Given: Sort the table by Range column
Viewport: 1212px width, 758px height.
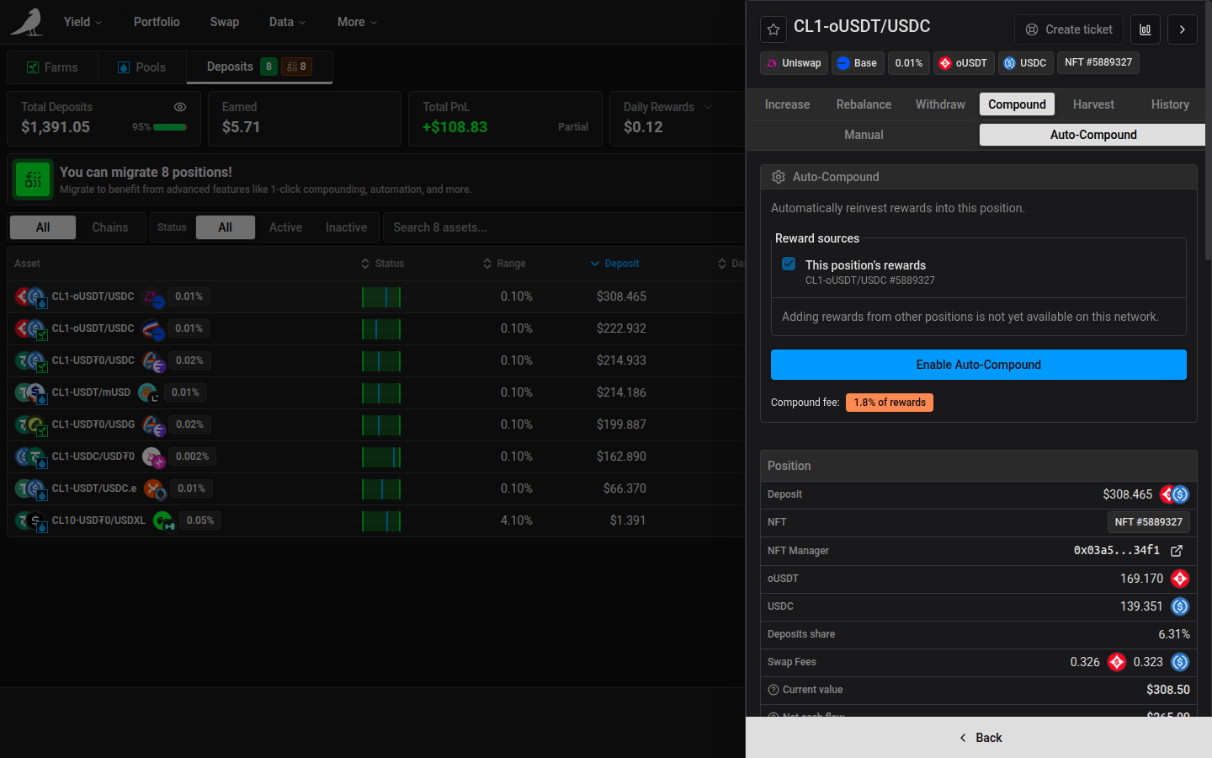Looking at the screenshot, I should 504,264.
